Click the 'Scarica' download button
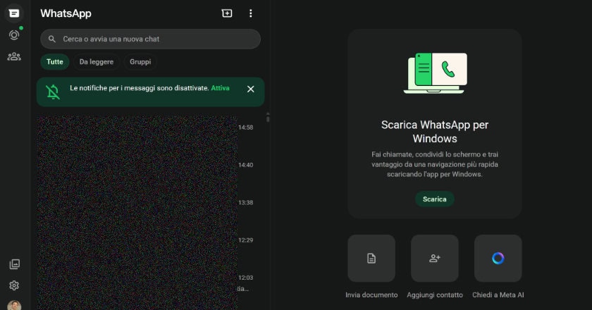This screenshot has height=310, width=592. click(x=435, y=199)
